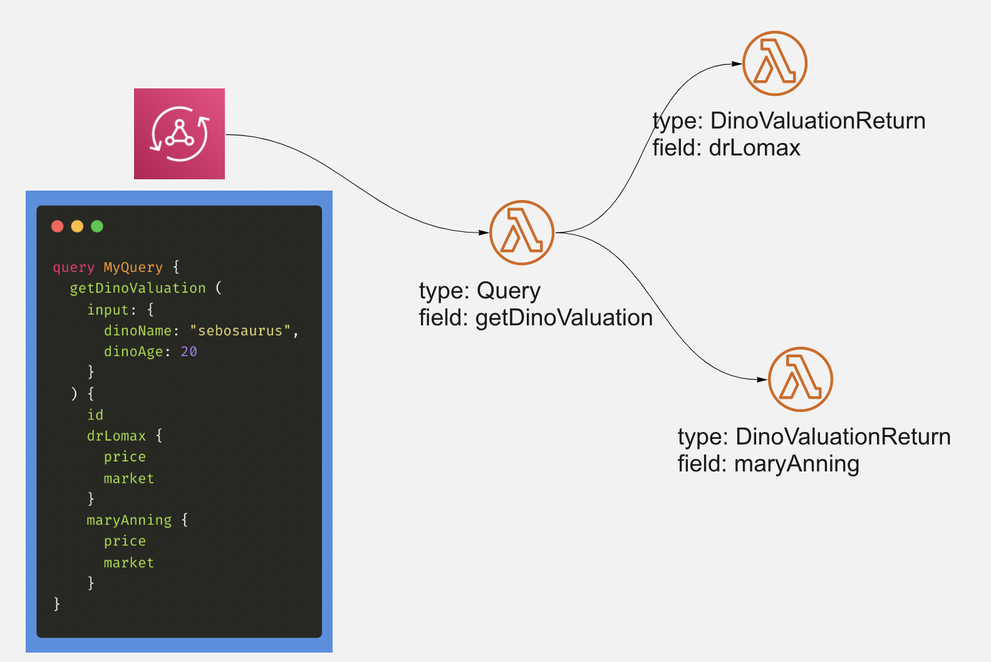This screenshot has width=991, height=662.
Task: Click 'query' keyword in the code
Action: [73, 268]
